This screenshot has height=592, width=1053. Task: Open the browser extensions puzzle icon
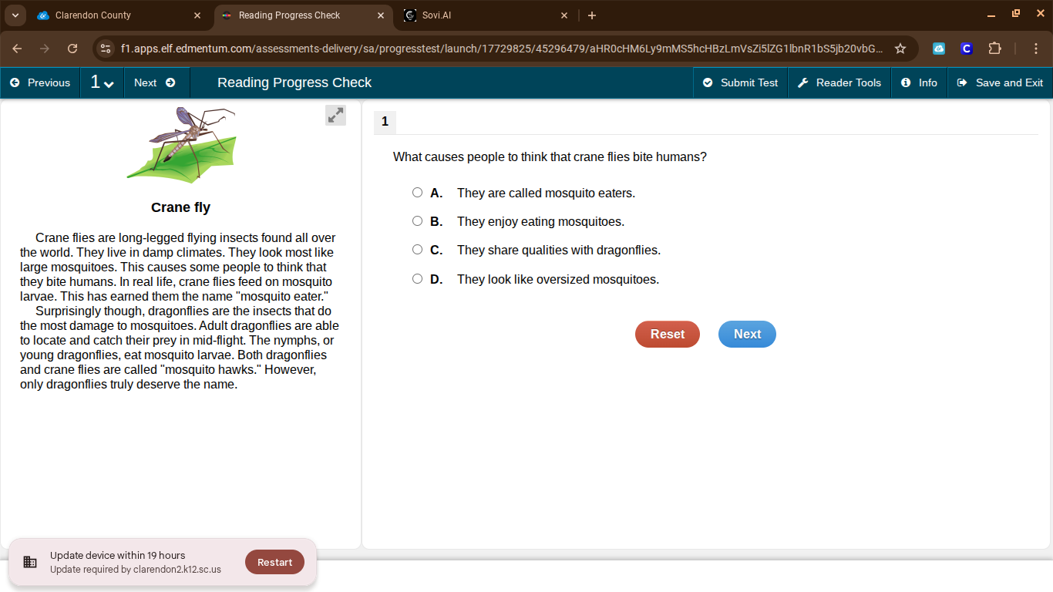pos(994,49)
